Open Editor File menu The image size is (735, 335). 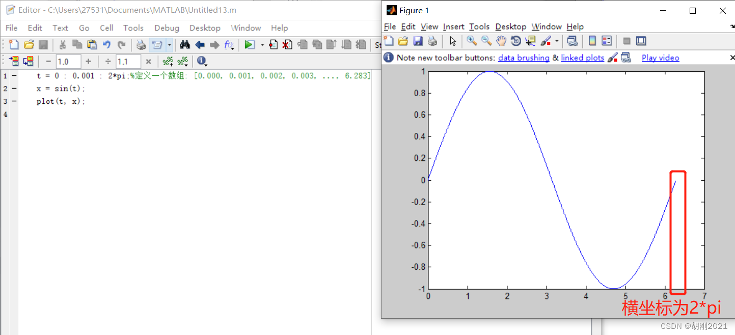click(x=11, y=28)
